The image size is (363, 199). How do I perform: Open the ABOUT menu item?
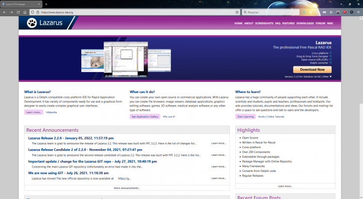(x=249, y=23)
